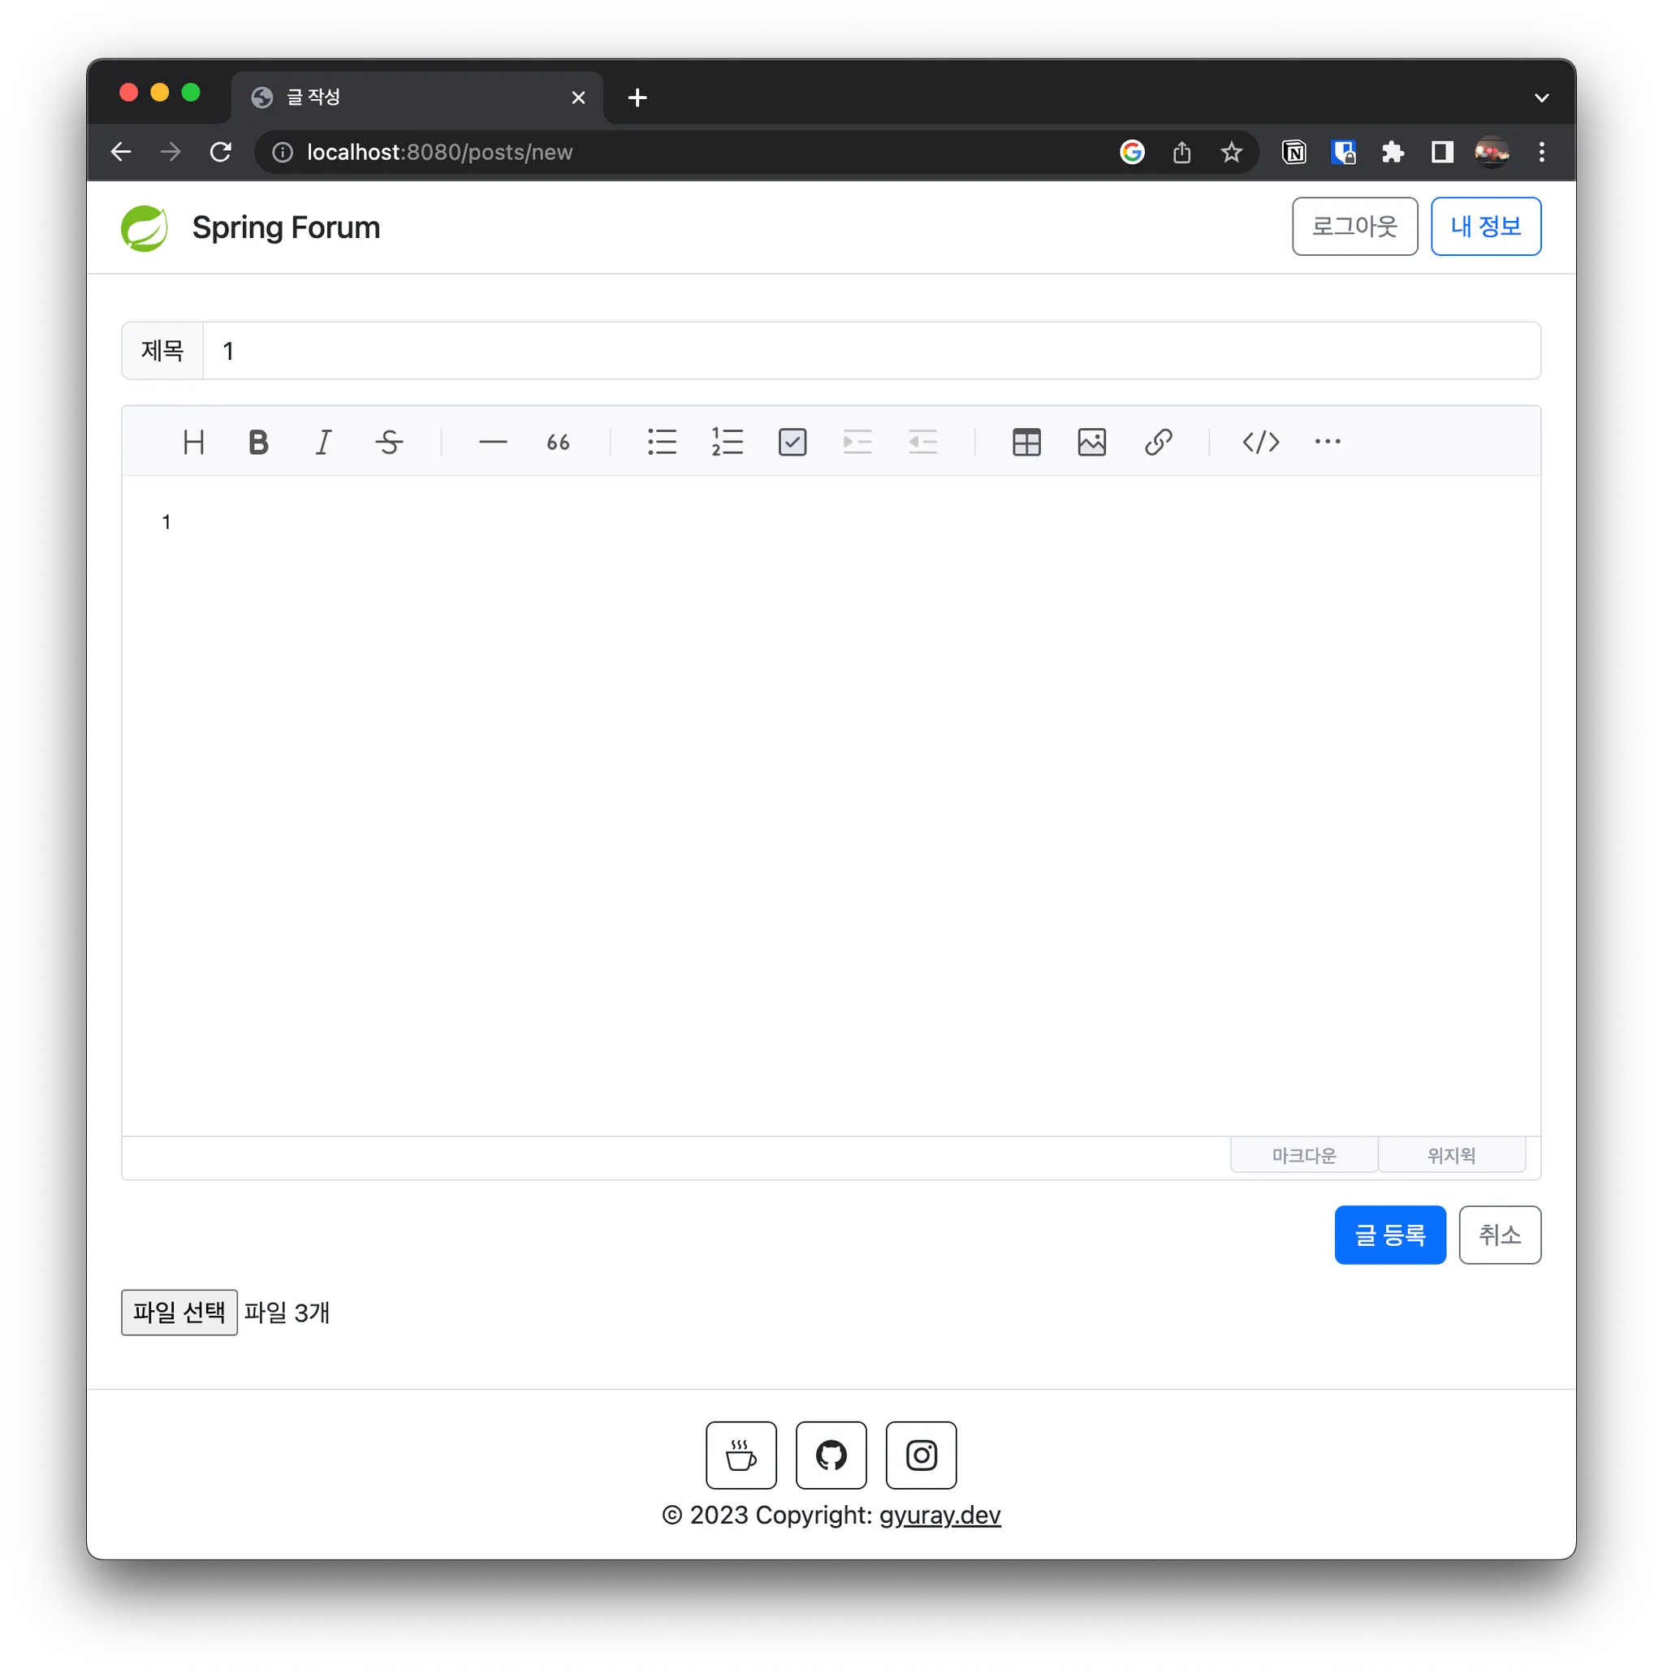Expand more toolbar options via the ellipsis

click(1327, 443)
